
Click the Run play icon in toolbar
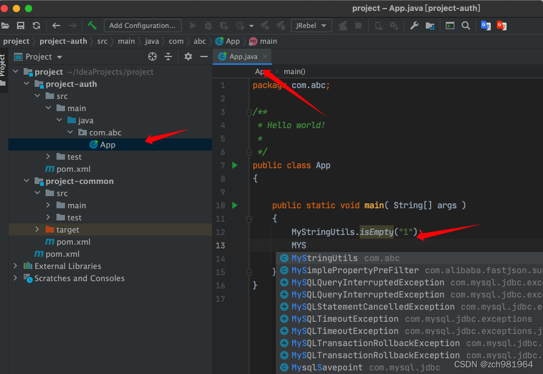click(193, 25)
